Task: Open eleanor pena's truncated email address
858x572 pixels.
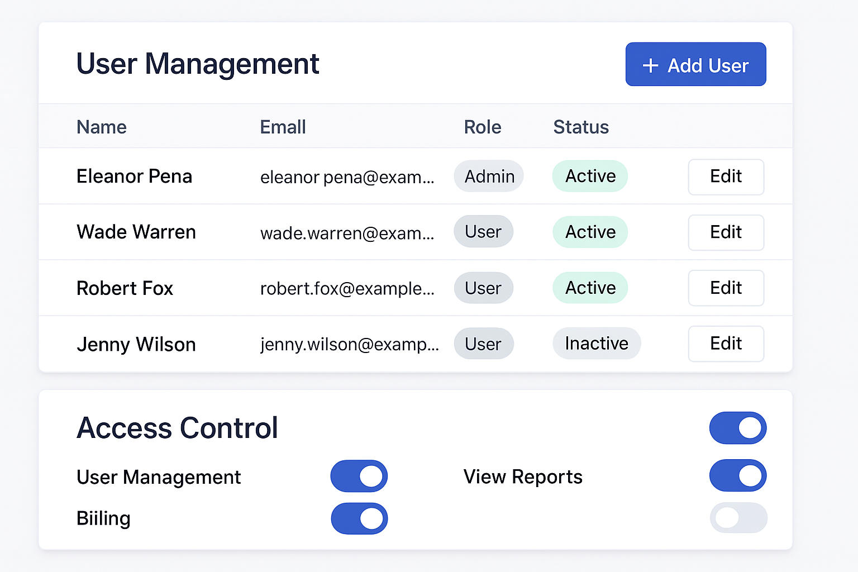Action: (x=347, y=177)
